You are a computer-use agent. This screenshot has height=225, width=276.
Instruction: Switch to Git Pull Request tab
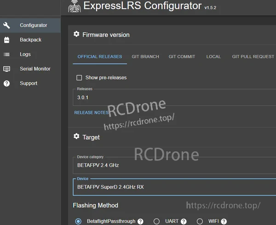tap(253, 57)
